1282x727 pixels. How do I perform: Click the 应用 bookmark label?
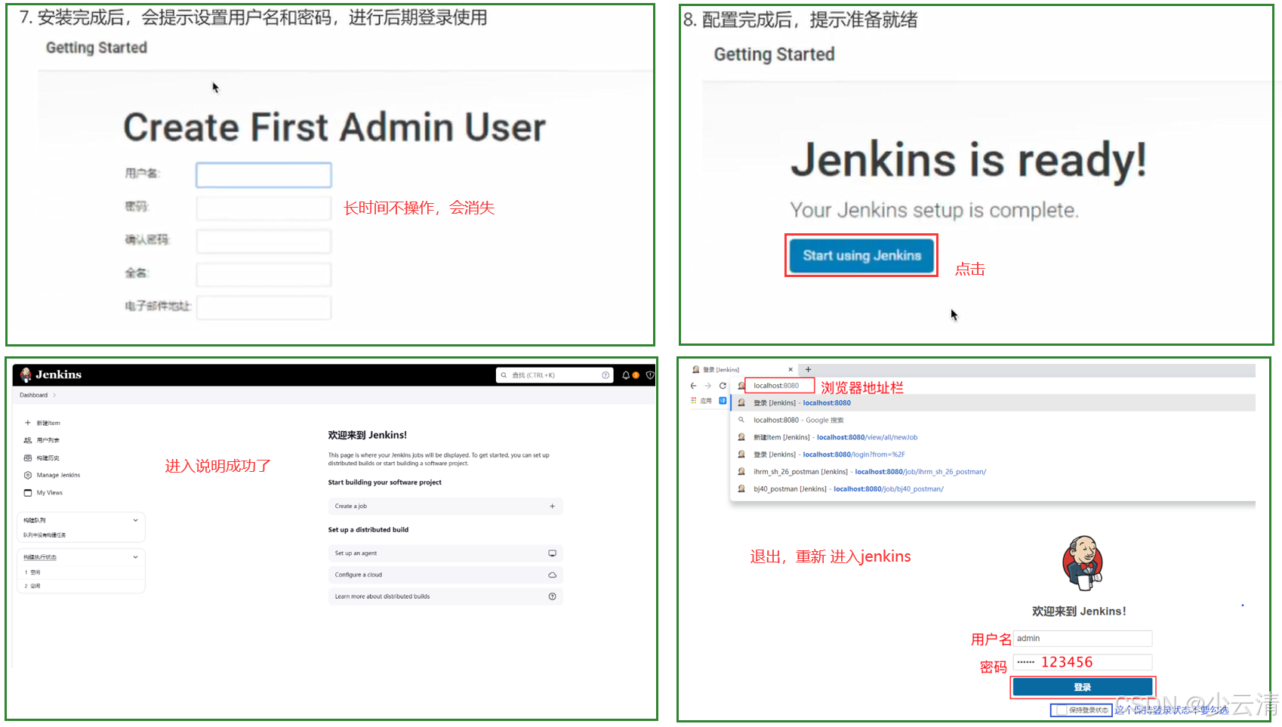[x=706, y=401]
